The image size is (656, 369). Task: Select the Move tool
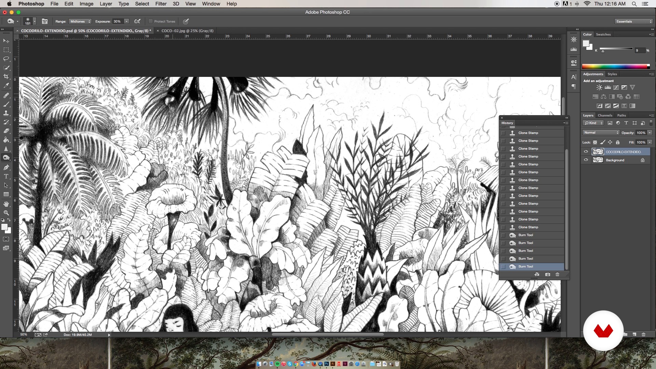click(6, 41)
